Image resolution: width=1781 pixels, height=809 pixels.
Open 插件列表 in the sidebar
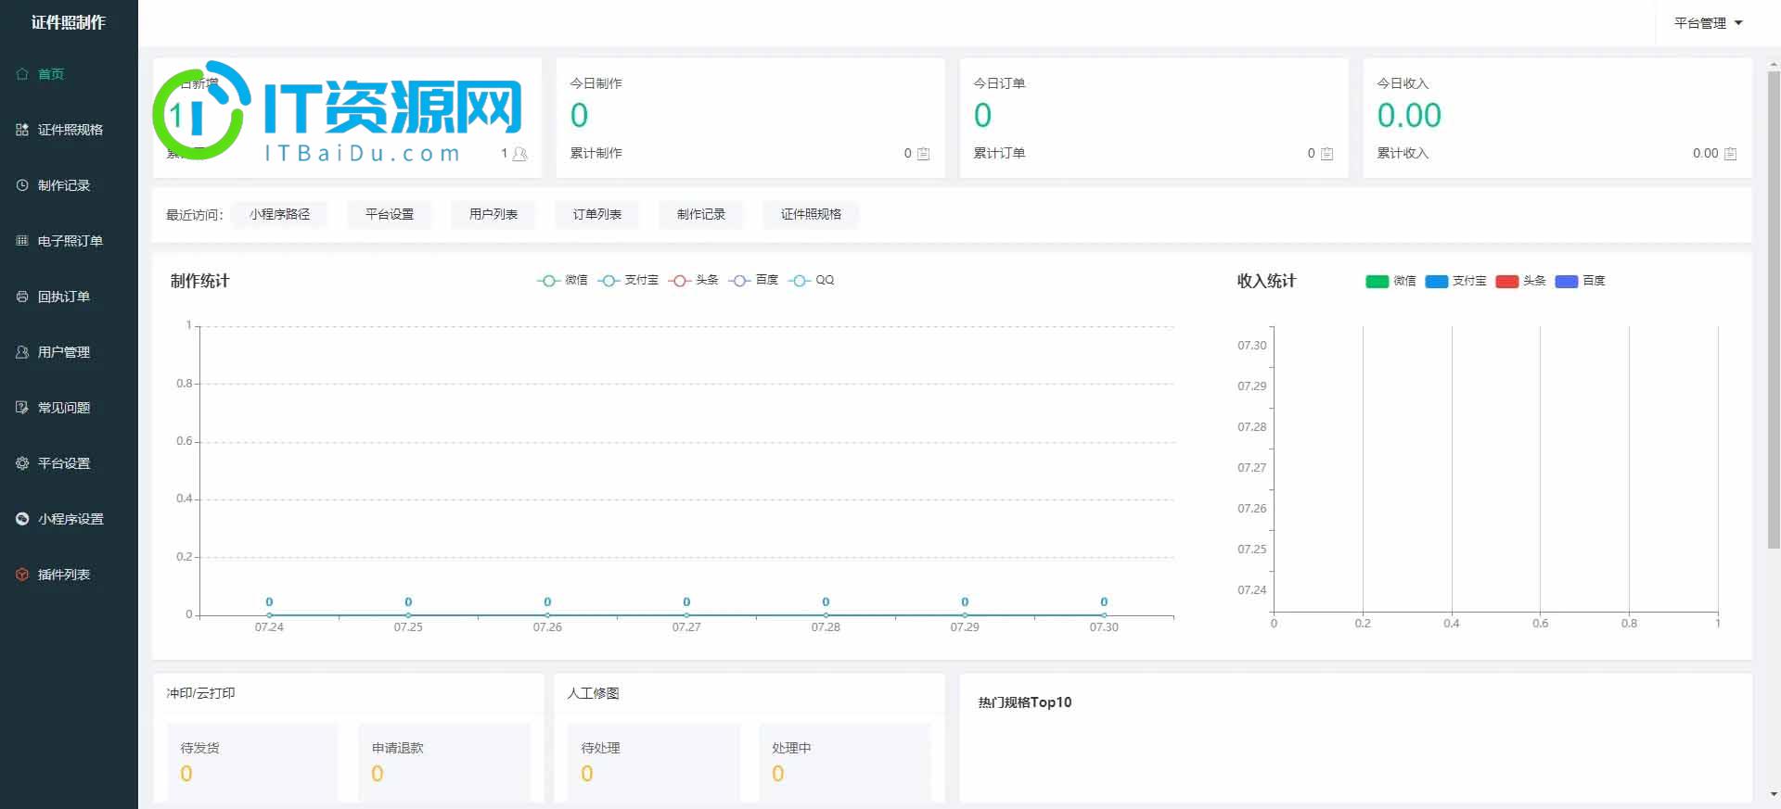(x=69, y=575)
